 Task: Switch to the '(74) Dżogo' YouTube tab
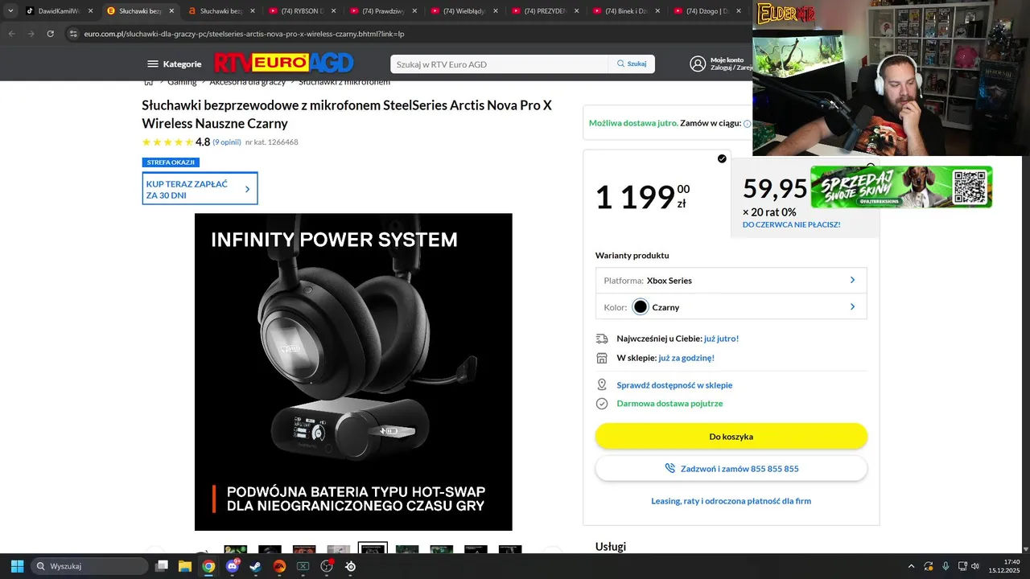[708, 11]
